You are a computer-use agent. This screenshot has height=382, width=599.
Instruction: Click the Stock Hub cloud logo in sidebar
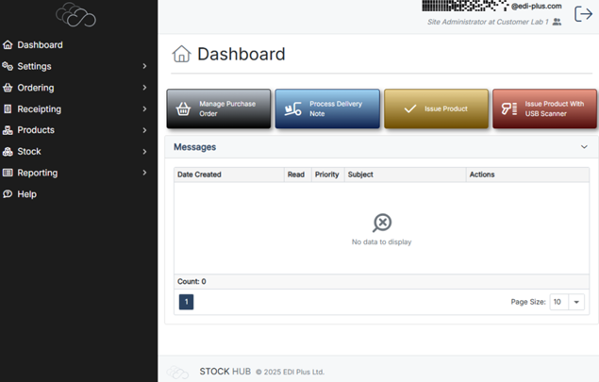tap(76, 14)
